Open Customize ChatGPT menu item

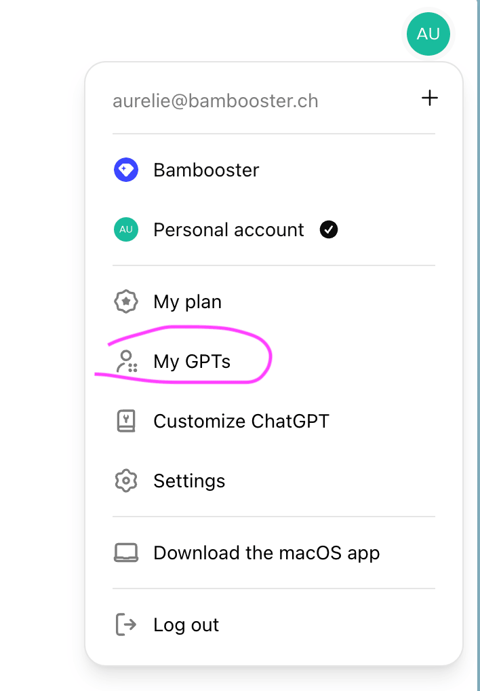tap(274, 421)
